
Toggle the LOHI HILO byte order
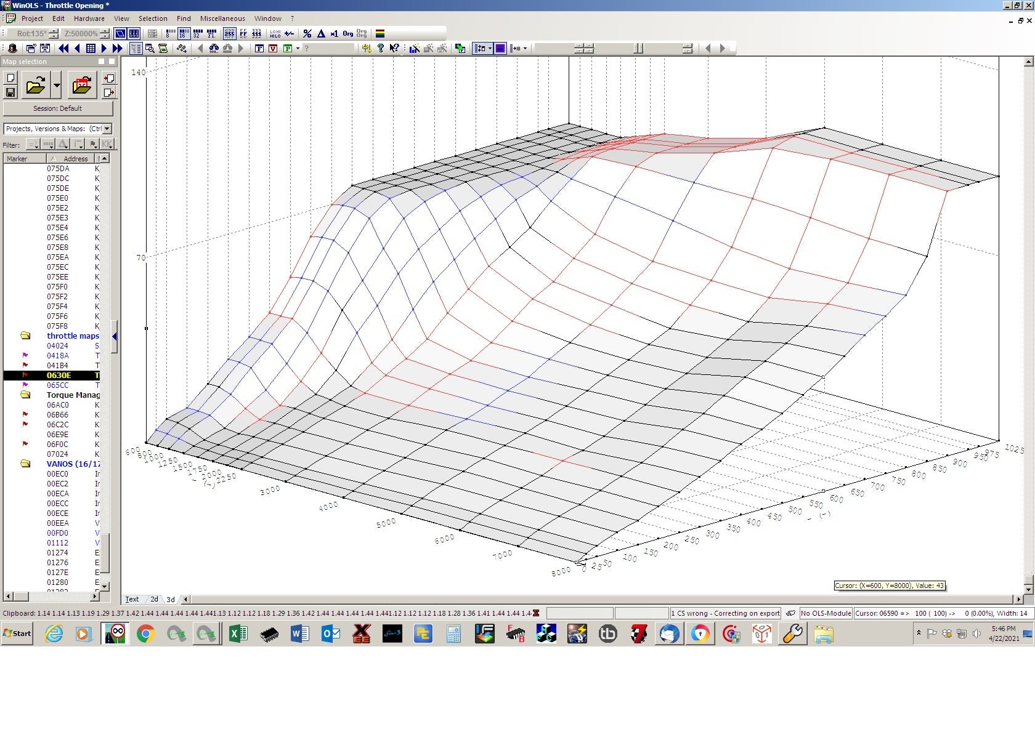click(x=275, y=34)
